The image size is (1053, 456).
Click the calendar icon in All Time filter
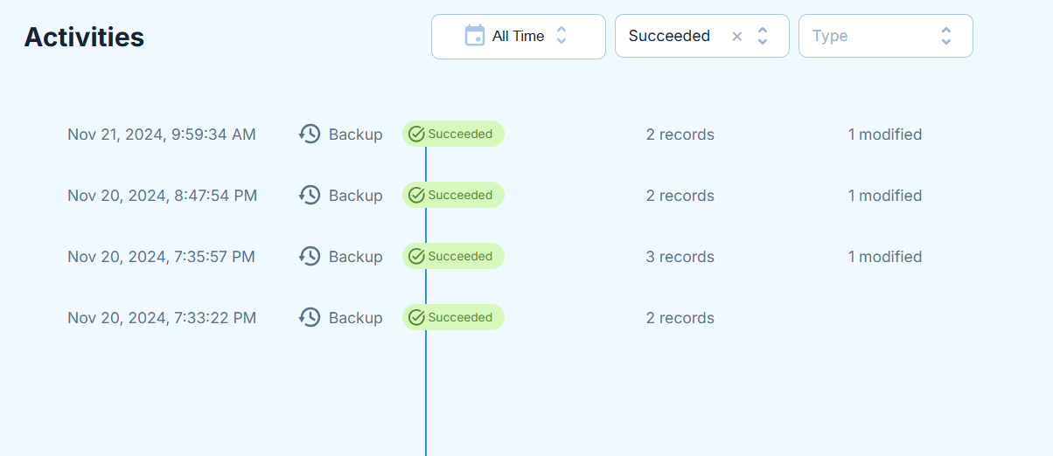474,36
